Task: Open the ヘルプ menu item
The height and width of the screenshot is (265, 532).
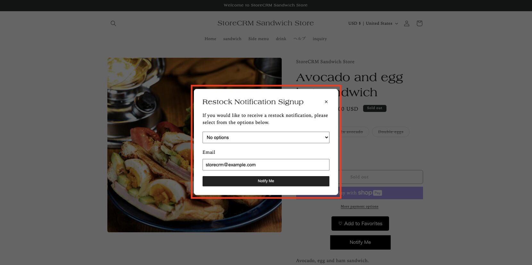Action: click(299, 39)
